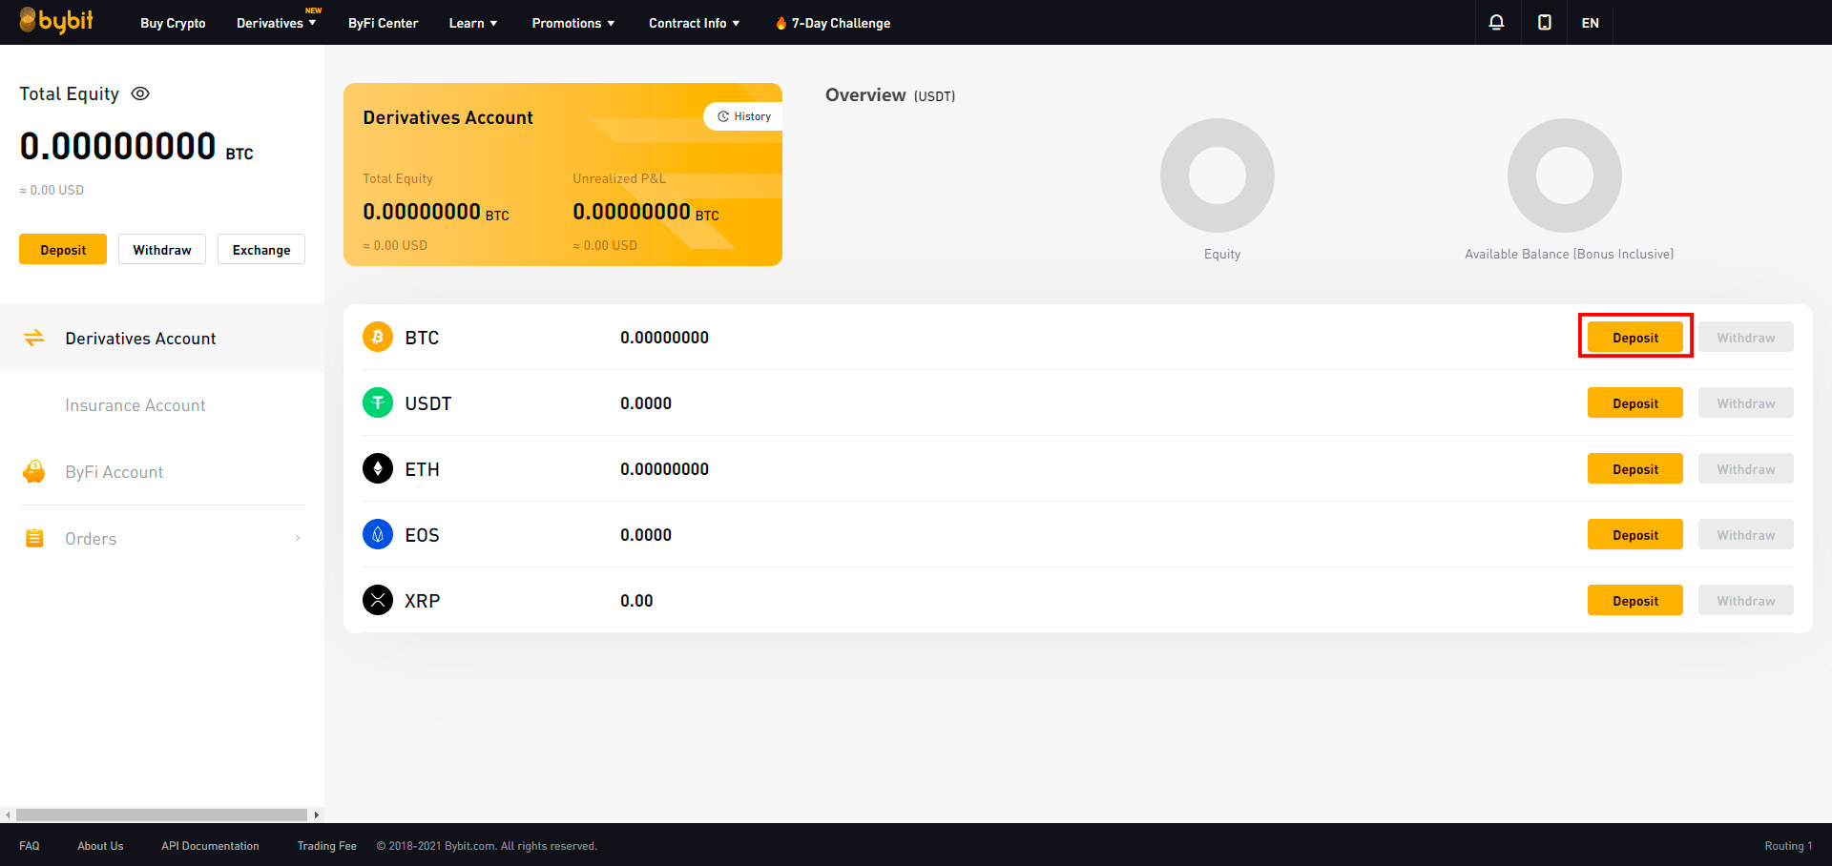
Task: Open API Documentation footer link
Action: 210,846
